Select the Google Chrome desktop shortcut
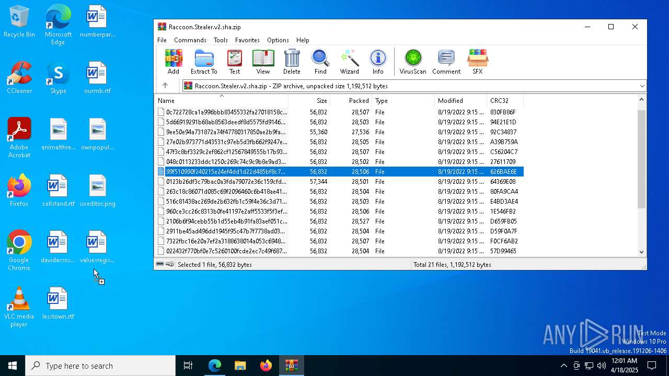669x376 pixels. coord(19,251)
